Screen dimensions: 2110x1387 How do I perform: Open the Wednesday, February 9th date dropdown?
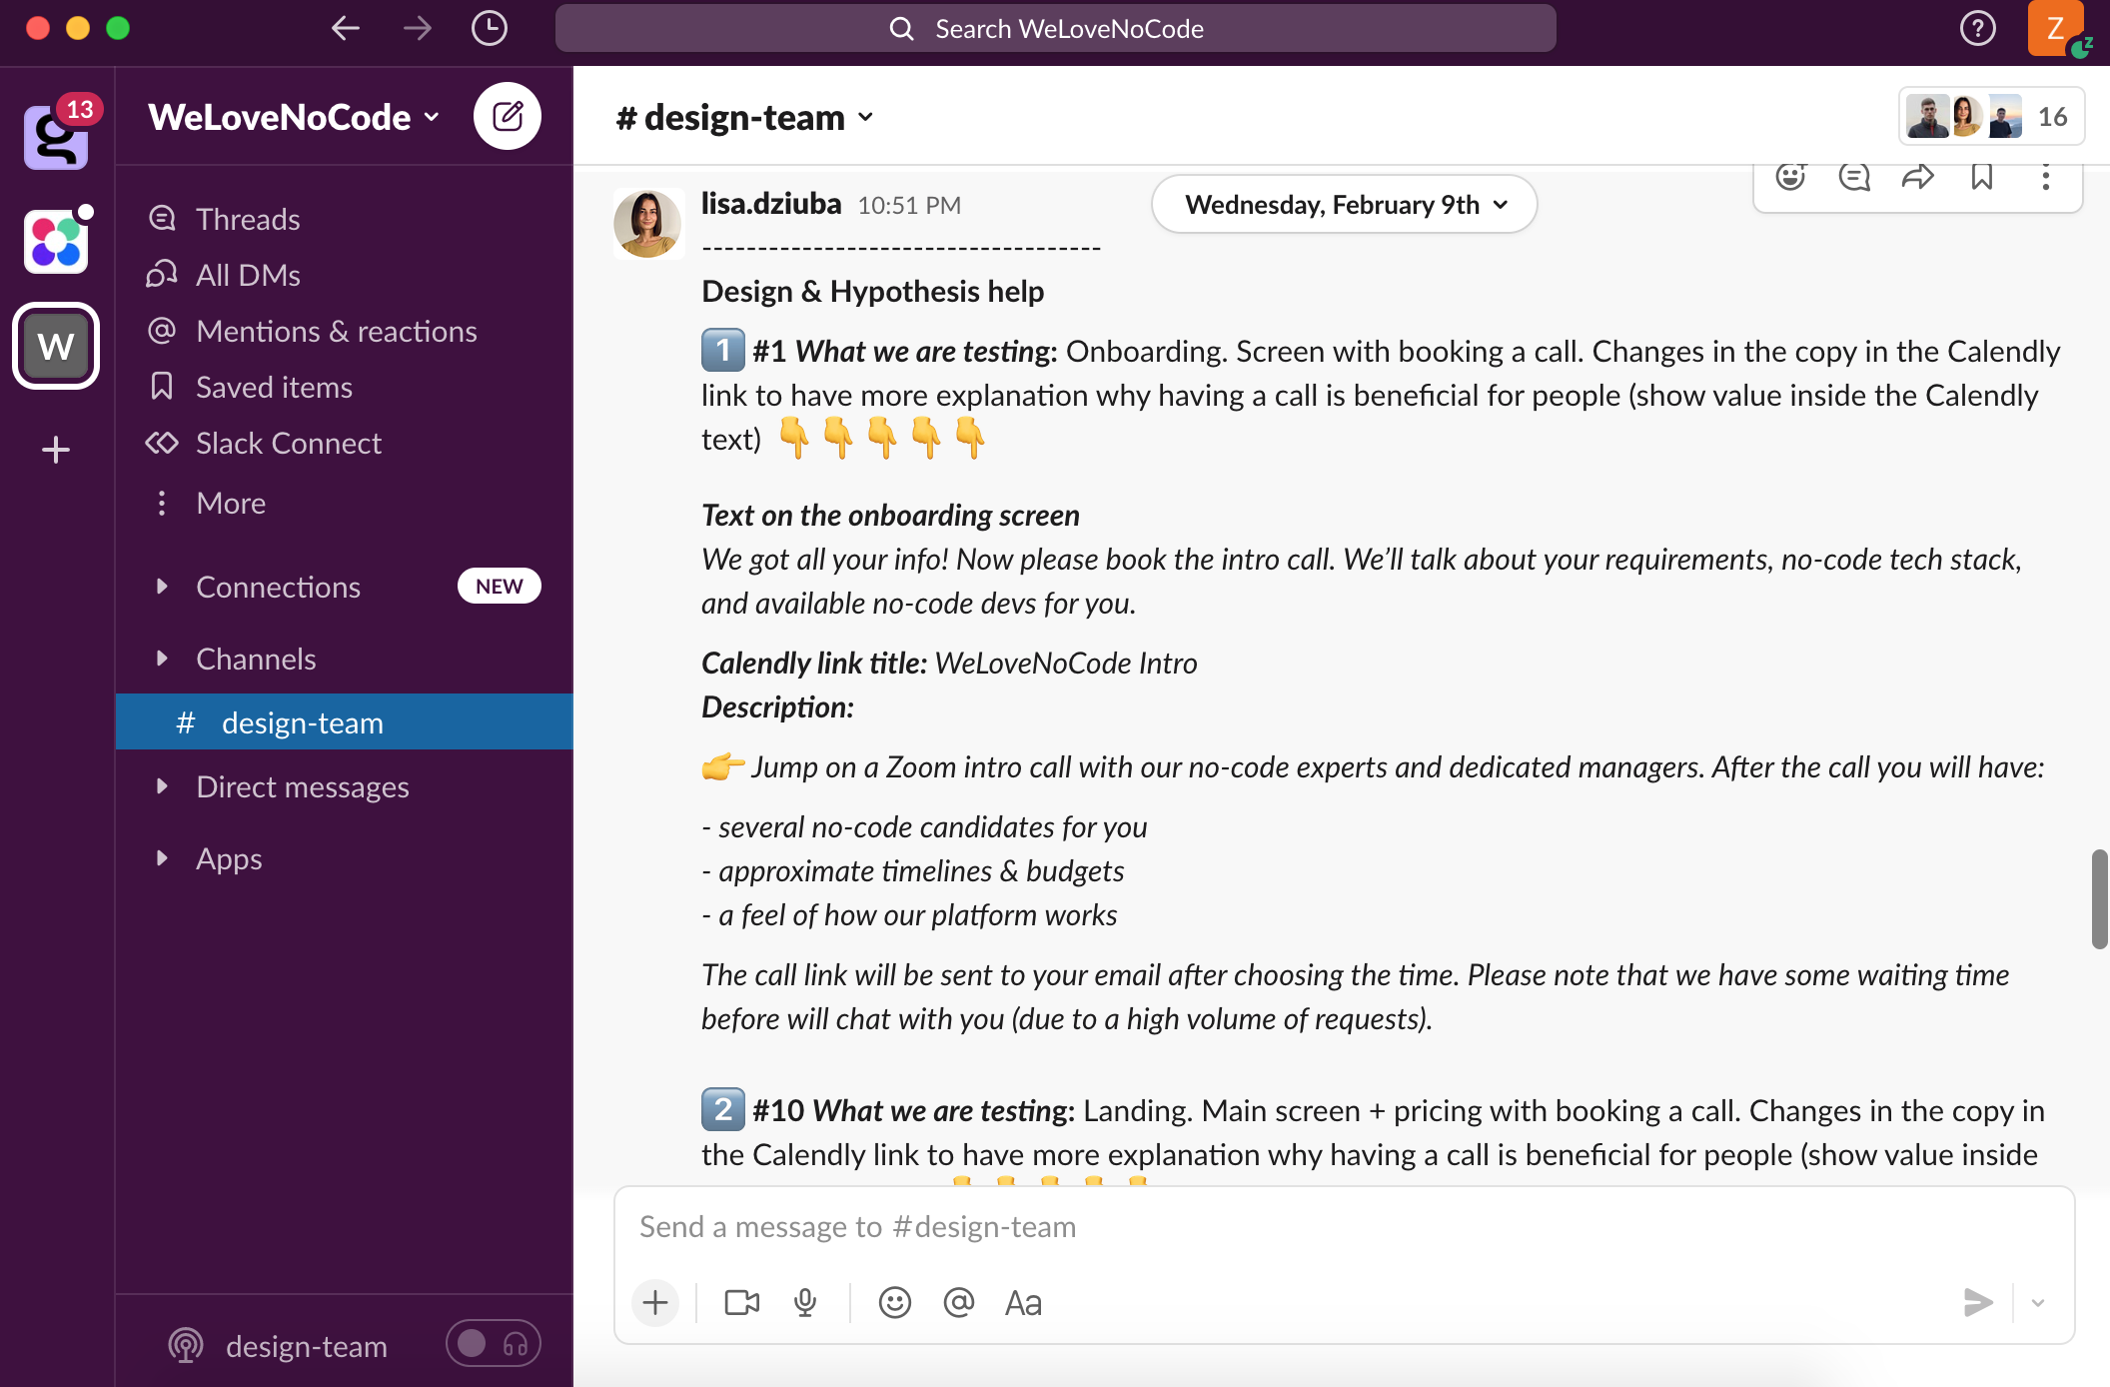click(1345, 205)
